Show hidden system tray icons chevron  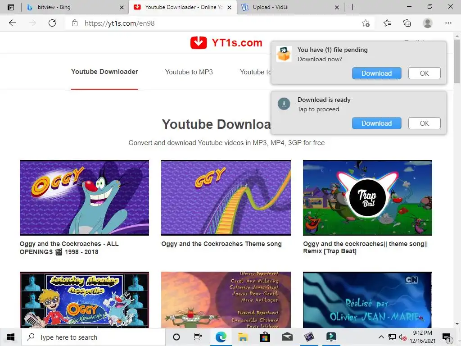[x=381, y=337]
